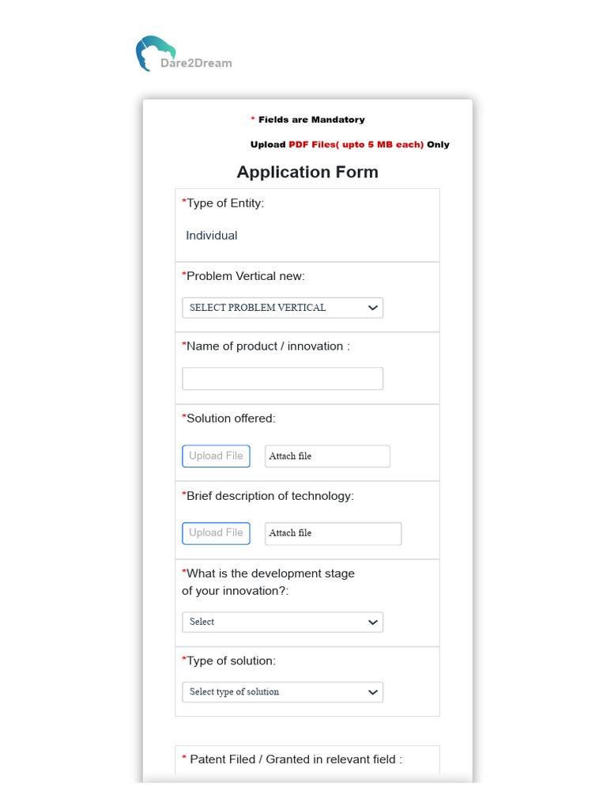Click Attach file box for Solution offered
607x810 pixels.
click(x=327, y=456)
